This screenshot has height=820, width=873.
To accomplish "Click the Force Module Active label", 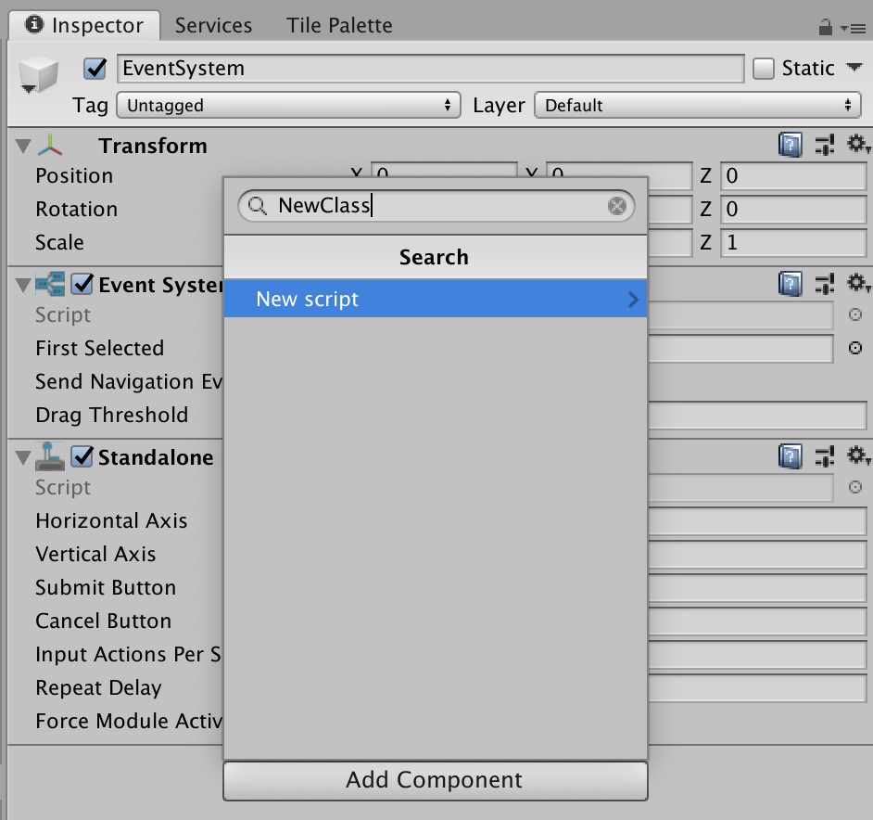I will [x=129, y=722].
